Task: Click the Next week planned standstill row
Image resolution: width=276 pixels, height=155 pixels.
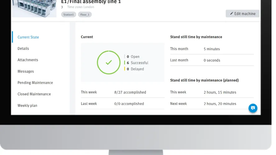Action: point(212,104)
